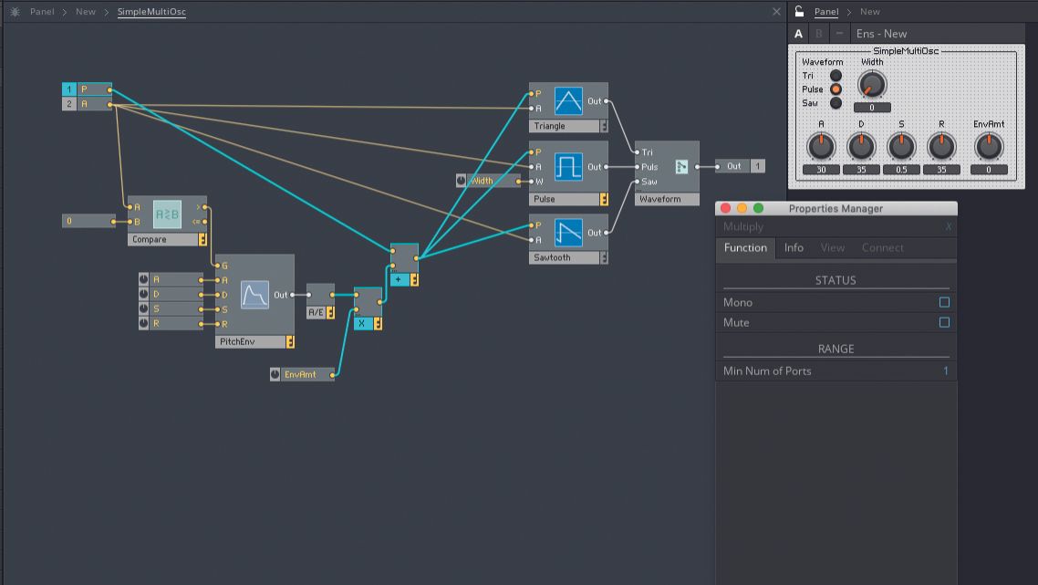Viewport: 1038px width, 585px height.
Task: Enable the Mono checkbox in Properties Manager
Action: (x=944, y=302)
